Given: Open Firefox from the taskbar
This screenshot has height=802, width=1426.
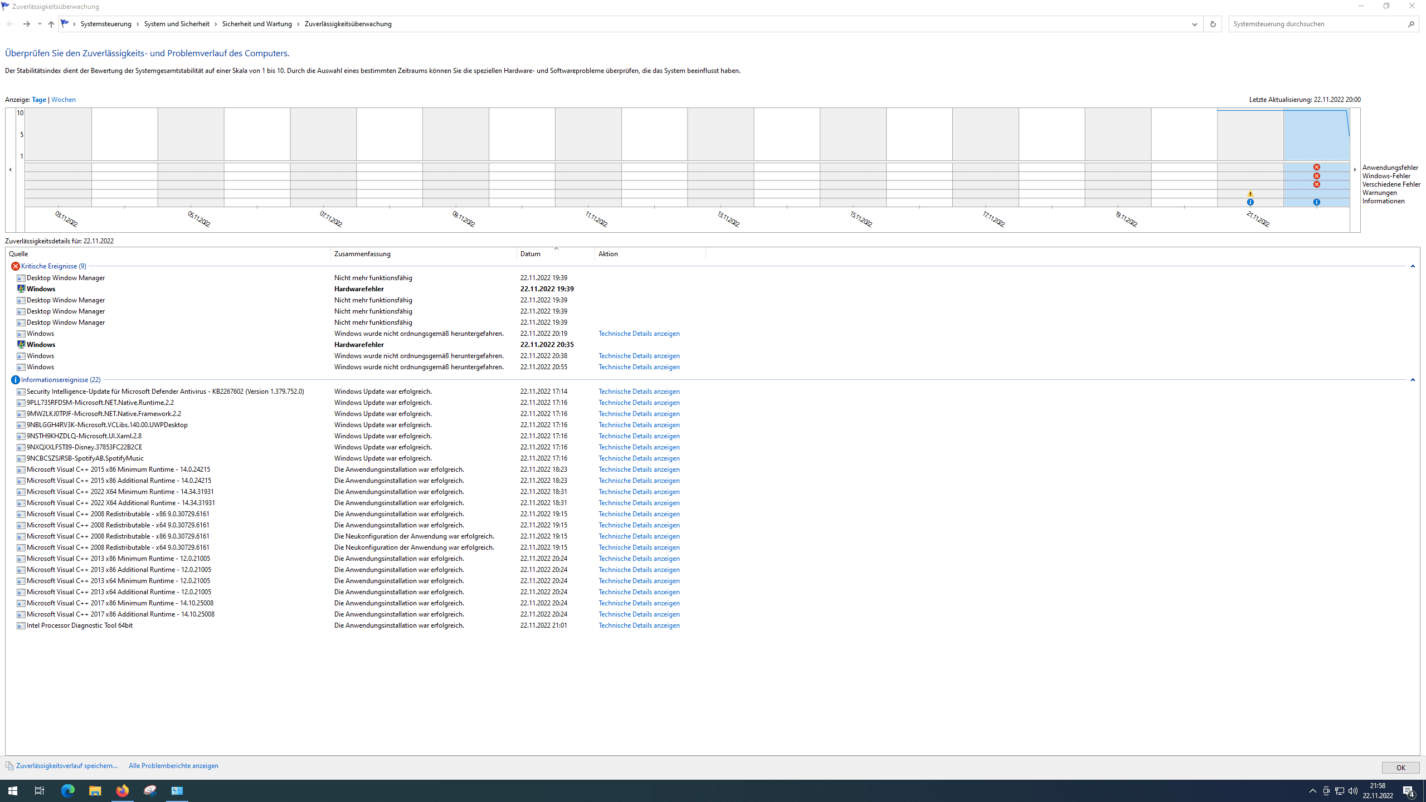Looking at the screenshot, I should (122, 790).
